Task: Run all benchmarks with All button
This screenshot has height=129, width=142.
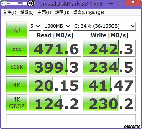Action: coord(17,30)
